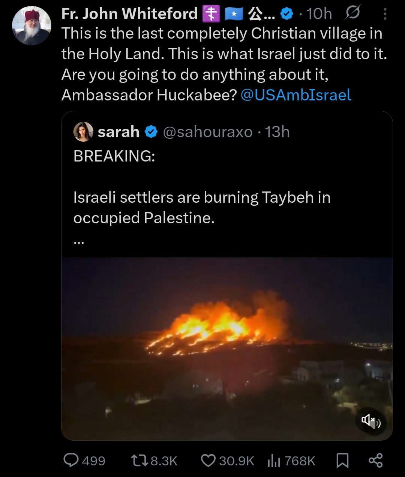Open the three-dot more options menu

coord(385,14)
